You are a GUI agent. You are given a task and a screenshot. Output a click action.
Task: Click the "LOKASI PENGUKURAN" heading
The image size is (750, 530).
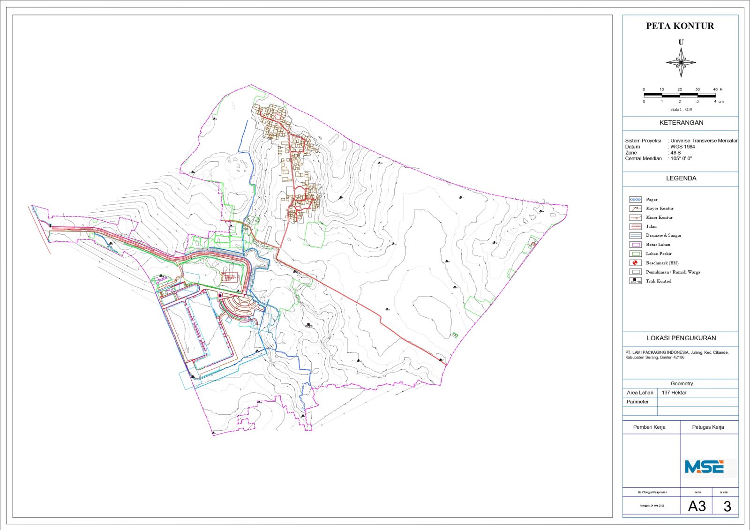(x=681, y=338)
